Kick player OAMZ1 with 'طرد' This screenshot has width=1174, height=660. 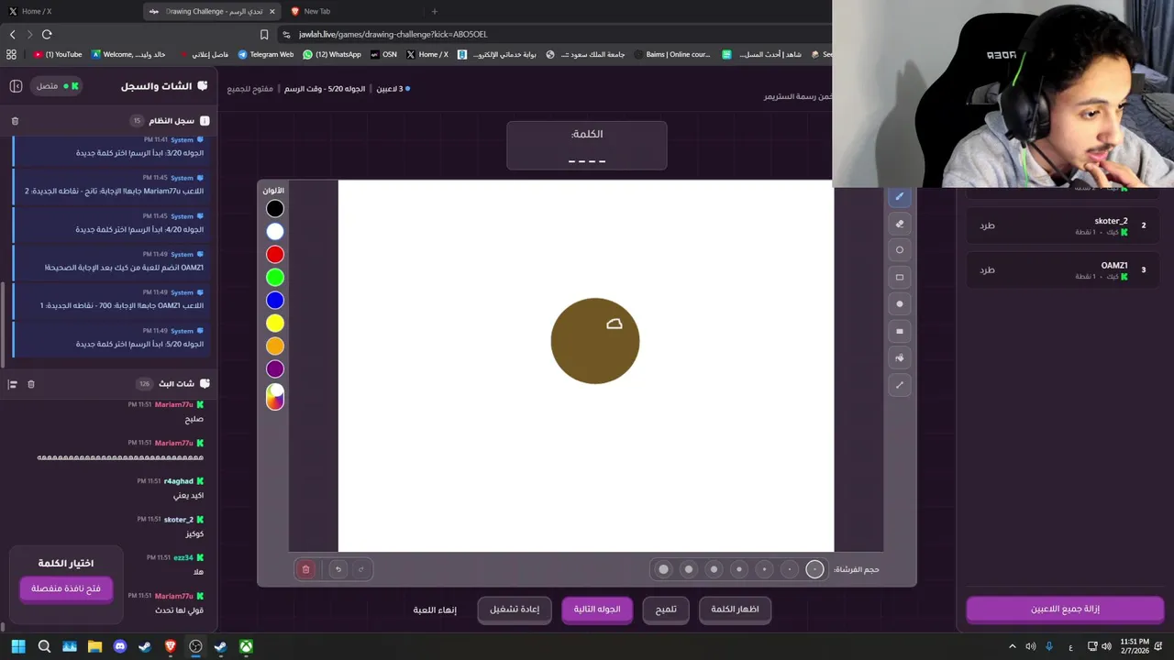[x=987, y=270]
